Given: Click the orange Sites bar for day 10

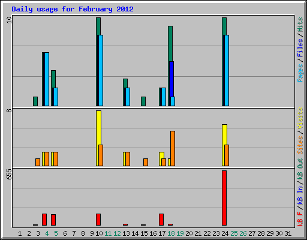Looking at the screenshot, I should point(101,155).
